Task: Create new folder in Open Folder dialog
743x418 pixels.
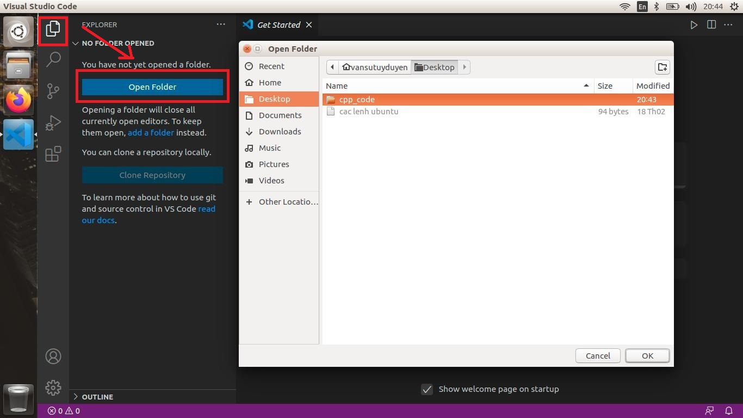Action: pos(662,67)
